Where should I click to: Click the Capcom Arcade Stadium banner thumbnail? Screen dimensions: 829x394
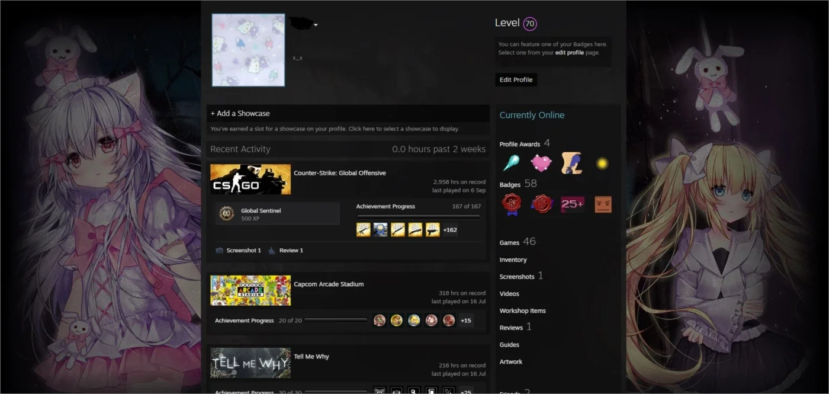coord(250,290)
